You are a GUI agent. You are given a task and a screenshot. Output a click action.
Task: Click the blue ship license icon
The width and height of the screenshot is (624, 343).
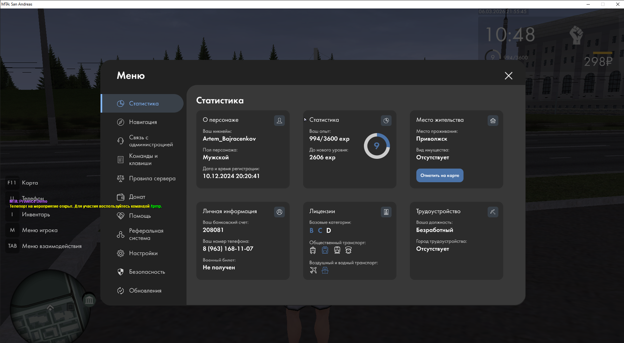325,270
